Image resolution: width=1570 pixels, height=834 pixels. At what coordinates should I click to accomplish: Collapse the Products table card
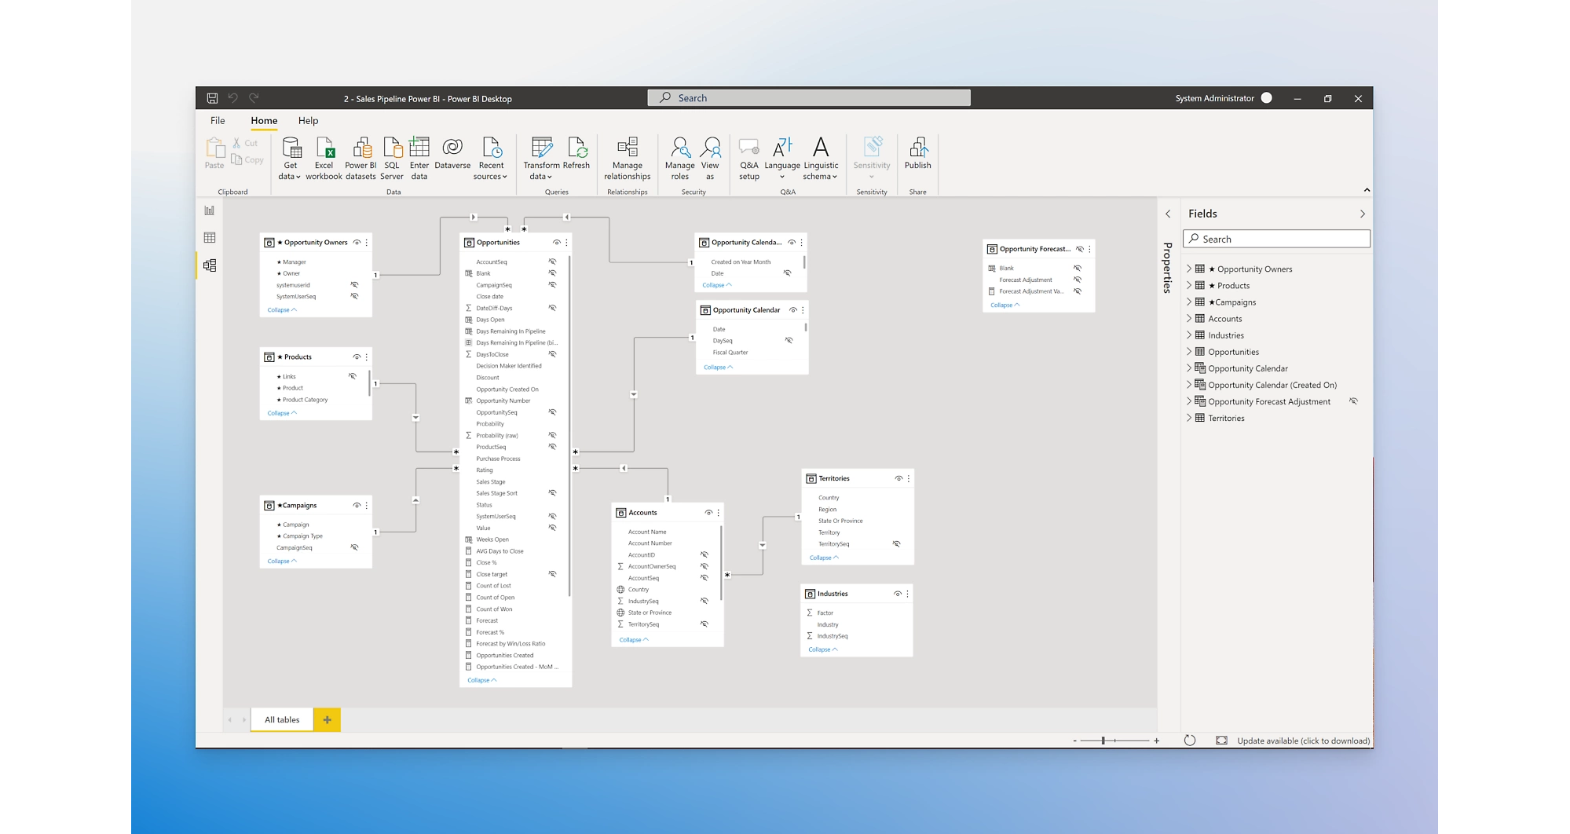point(282,413)
